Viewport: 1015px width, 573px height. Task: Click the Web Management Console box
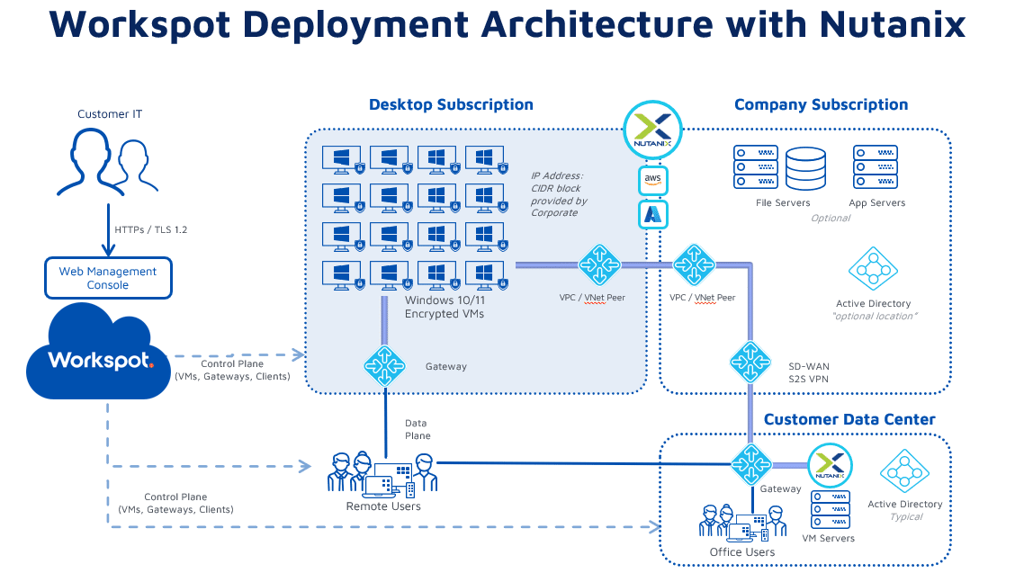[108, 278]
